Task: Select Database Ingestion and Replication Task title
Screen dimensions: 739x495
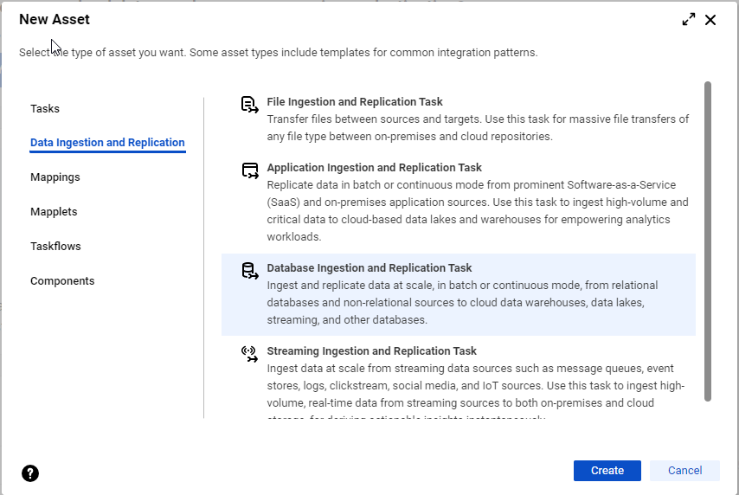Action: 369,267
